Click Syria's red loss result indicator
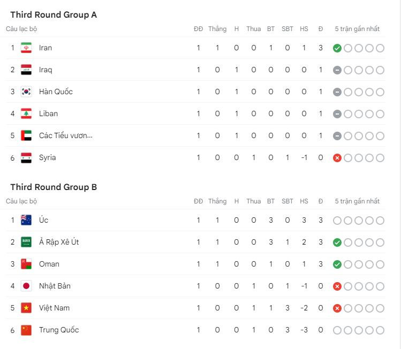401x349 pixels. [x=337, y=158]
